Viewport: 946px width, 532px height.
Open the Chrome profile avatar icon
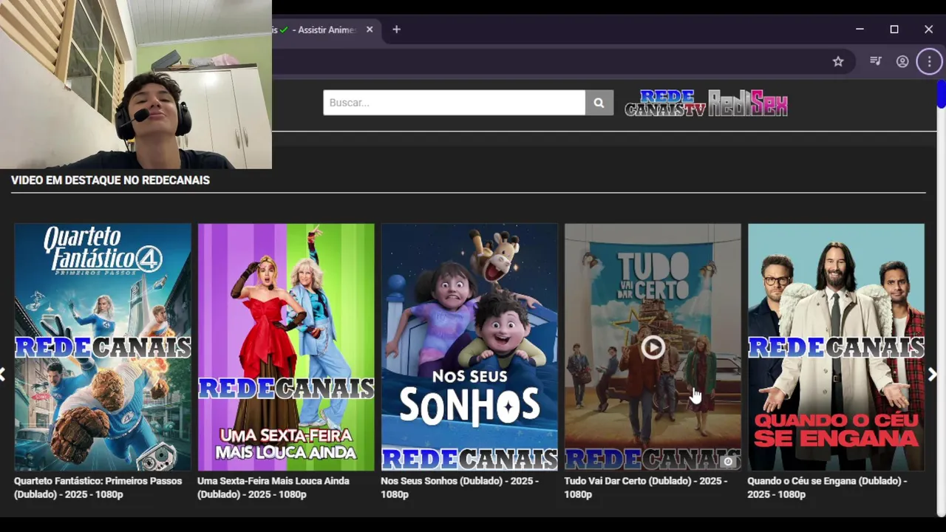click(x=902, y=62)
